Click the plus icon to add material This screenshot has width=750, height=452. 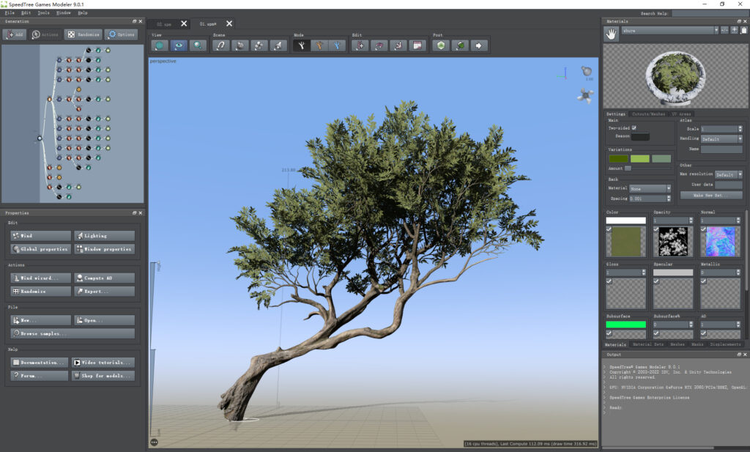[x=734, y=30]
